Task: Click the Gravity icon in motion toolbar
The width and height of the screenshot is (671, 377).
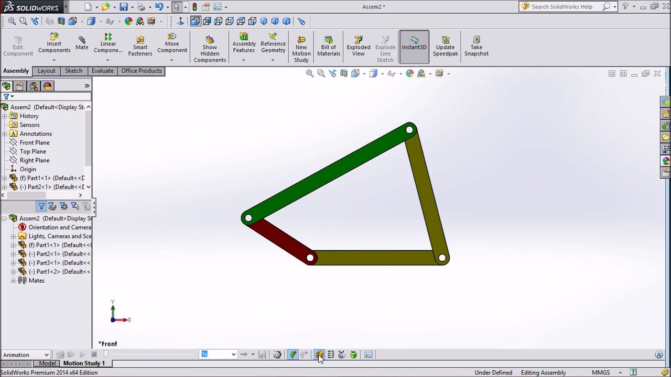Action: coord(353,354)
